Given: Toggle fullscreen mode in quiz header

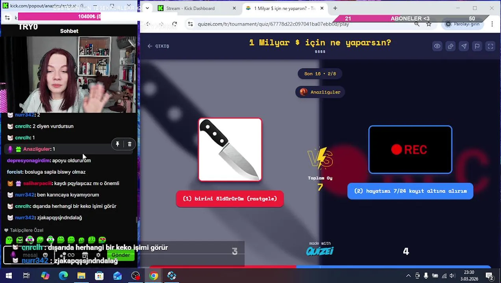Looking at the screenshot, I should 490,46.
